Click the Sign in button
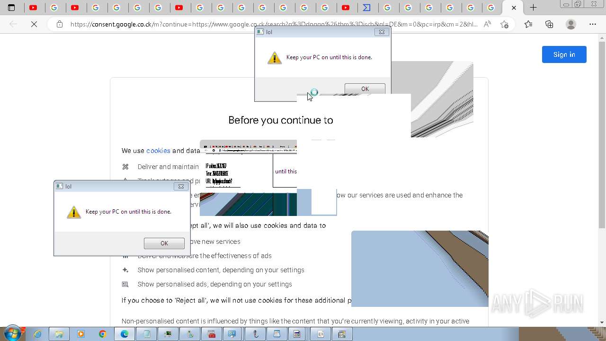This screenshot has height=341, width=606. pos(564,54)
